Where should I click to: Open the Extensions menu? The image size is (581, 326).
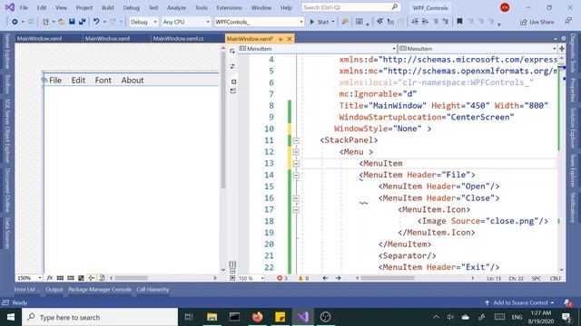[229, 7]
